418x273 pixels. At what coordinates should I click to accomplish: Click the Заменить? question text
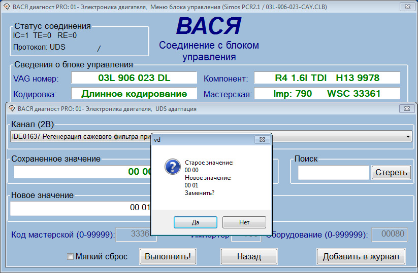tap(200, 193)
